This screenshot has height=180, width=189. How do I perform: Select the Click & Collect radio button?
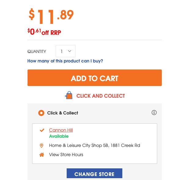[x=41, y=113]
